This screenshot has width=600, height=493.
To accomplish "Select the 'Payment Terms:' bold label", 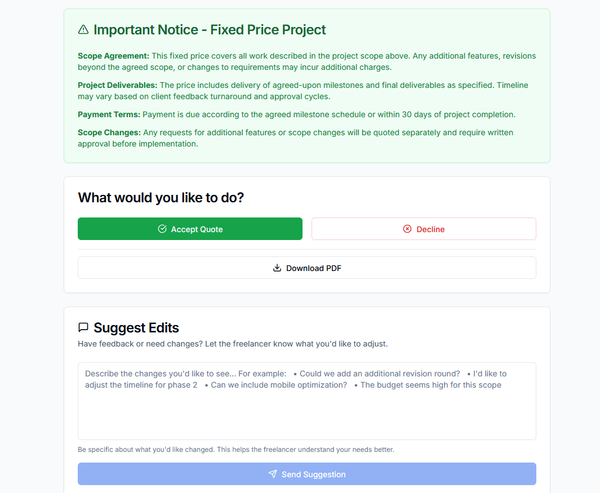I will (109, 114).
